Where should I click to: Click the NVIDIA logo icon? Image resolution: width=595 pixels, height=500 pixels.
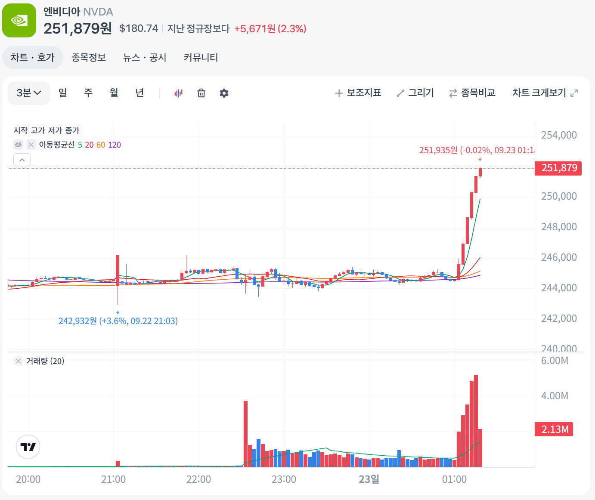pyautogui.click(x=19, y=20)
